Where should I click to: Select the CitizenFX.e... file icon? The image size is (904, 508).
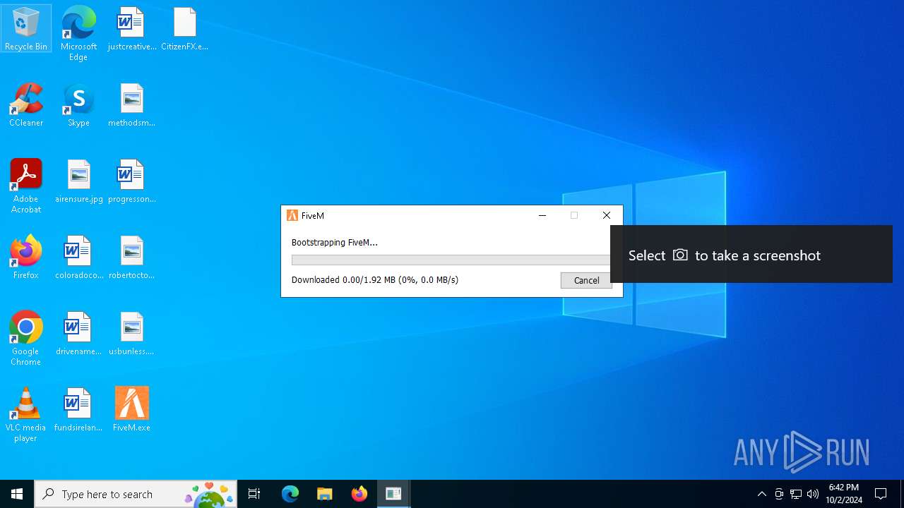pos(184,29)
